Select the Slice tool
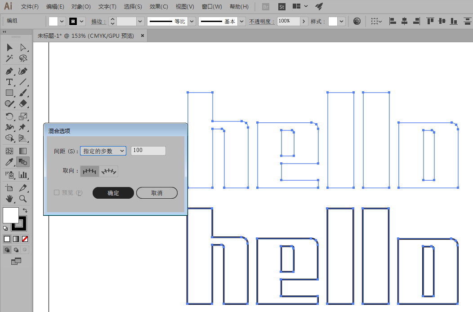Image resolution: width=473 pixels, height=312 pixels. click(23, 187)
